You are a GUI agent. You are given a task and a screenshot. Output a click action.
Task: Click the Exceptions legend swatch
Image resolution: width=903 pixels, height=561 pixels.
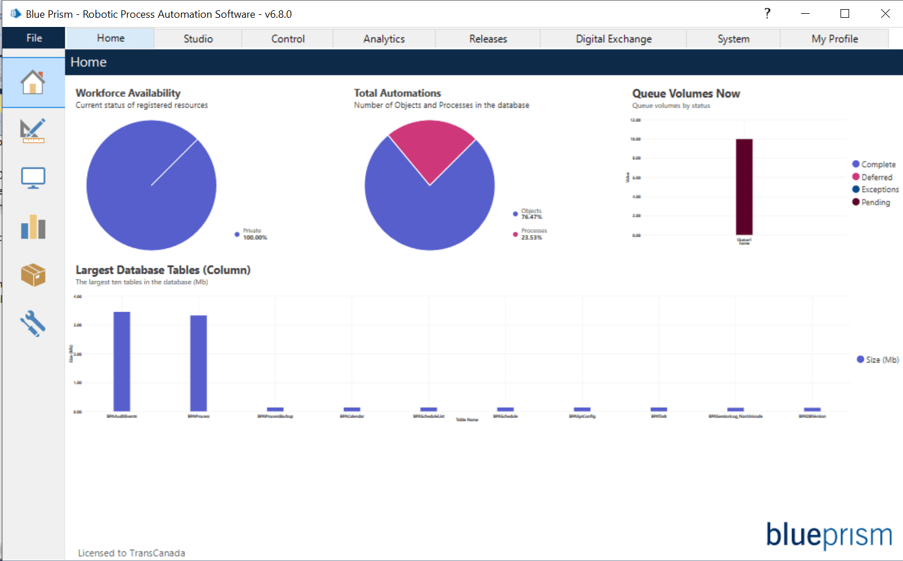click(856, 189)
